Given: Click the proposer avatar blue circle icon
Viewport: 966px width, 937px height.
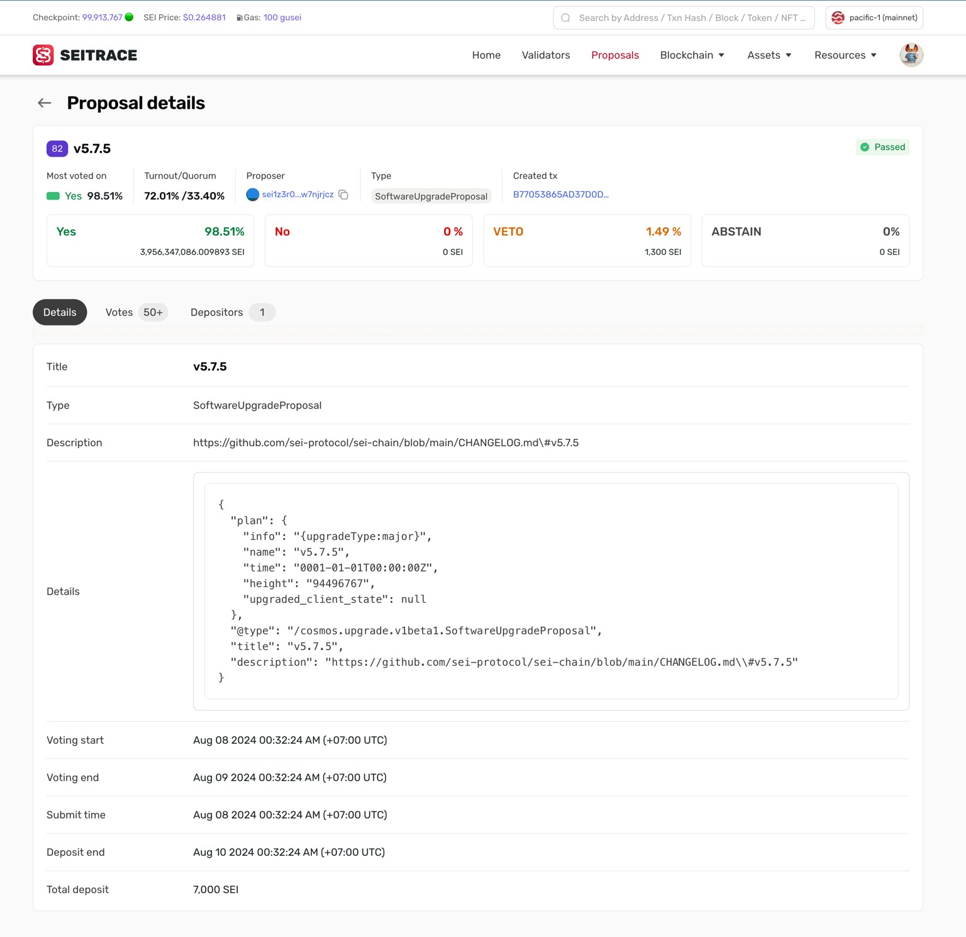Looking at the screenshot, I should [x=253, y=194].
